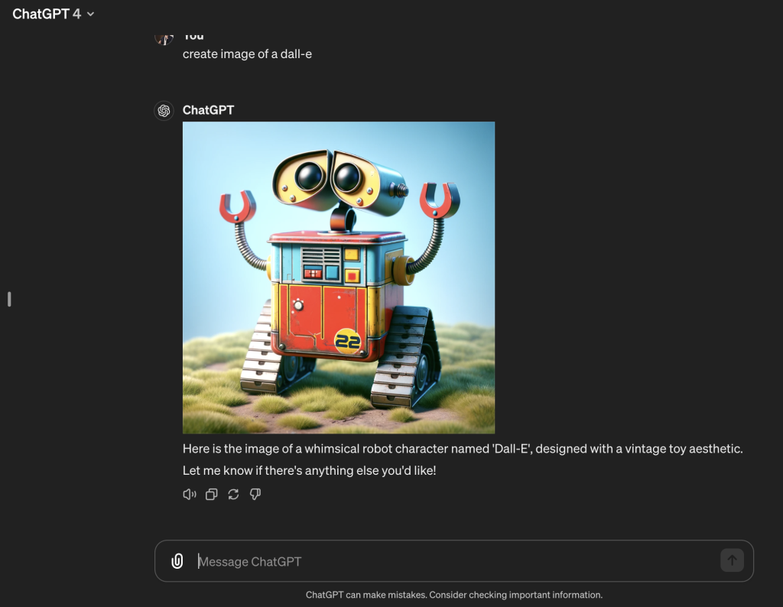783x607 pixels.
Task: Click the prompt text 'create image of a dall-e'
Action: pos(247,54)
